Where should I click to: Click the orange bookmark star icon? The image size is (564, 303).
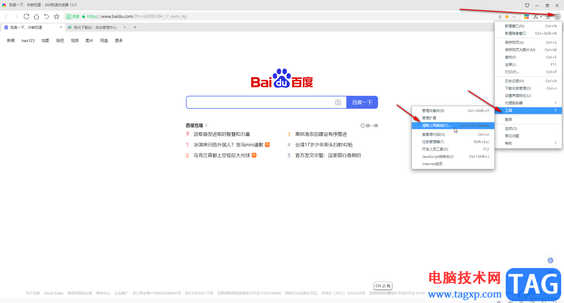tap(507, 16)
